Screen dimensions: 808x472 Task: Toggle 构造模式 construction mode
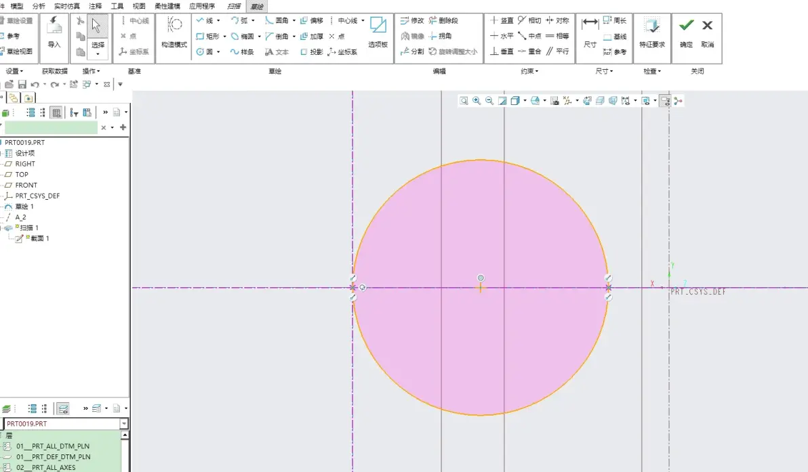click(174, 33)
